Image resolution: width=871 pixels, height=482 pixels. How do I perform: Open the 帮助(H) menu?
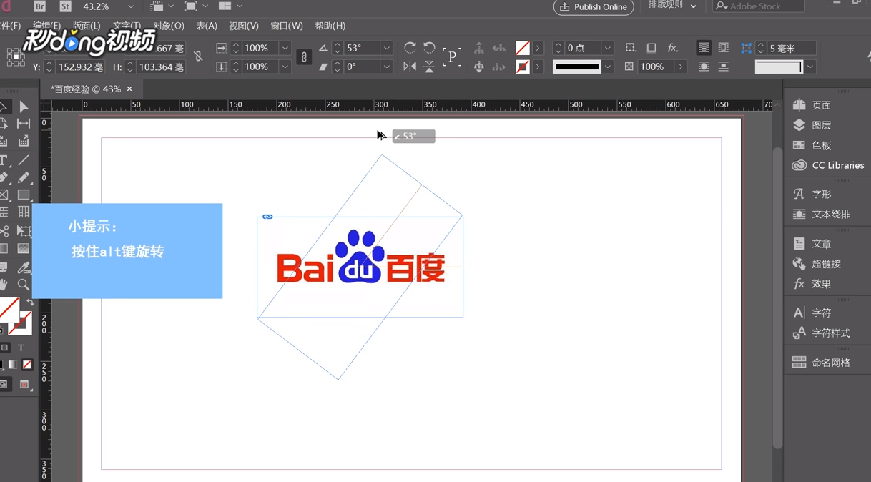coord(330,26)
